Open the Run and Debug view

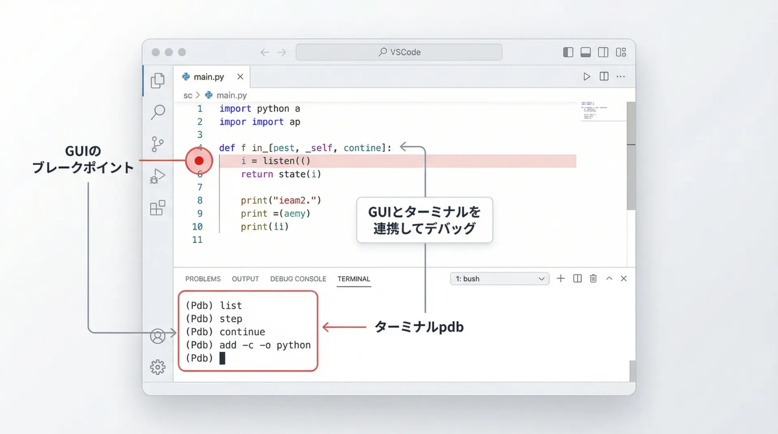tap(158, 176)
